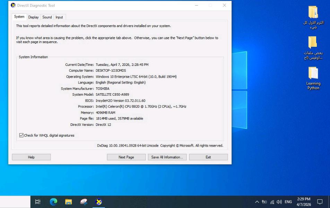Click the DirectX Diagnostic Tool taskbar icon
The image size is (330, 208).
(99, 202)
